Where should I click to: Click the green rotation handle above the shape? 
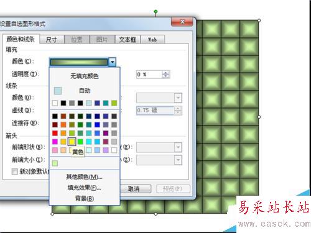click(155, 12)
